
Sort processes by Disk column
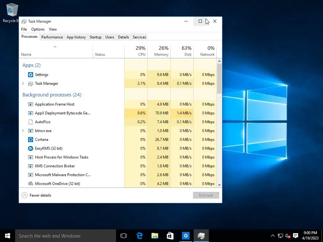(x=182, y=52)
